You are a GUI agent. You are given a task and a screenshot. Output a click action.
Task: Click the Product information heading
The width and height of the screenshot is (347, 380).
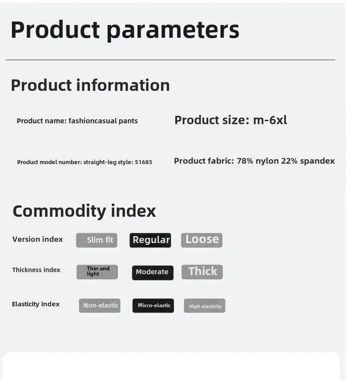pyautogui.click(x=90, y=85)
